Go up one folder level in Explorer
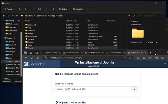 [17, 16]
